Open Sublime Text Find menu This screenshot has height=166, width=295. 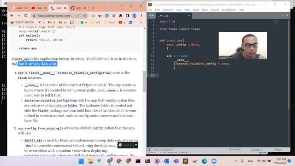pyautogui.click(x=179, y=10)
